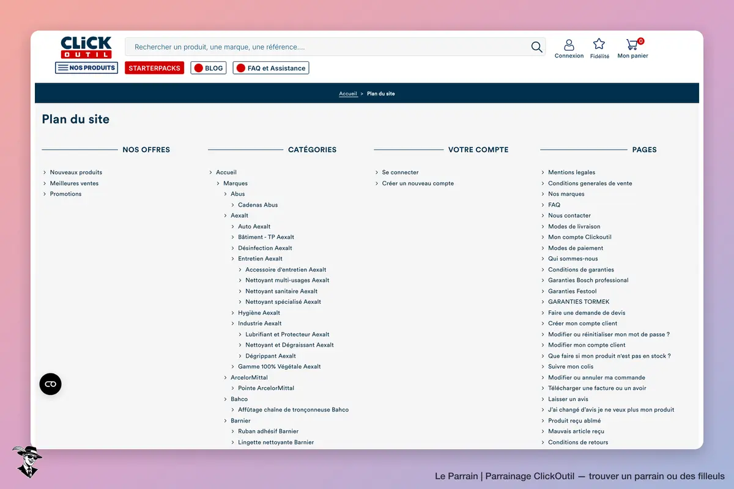Open Conditions de retours page
This screenshot has width=734, height=489.
pos(578,442)
